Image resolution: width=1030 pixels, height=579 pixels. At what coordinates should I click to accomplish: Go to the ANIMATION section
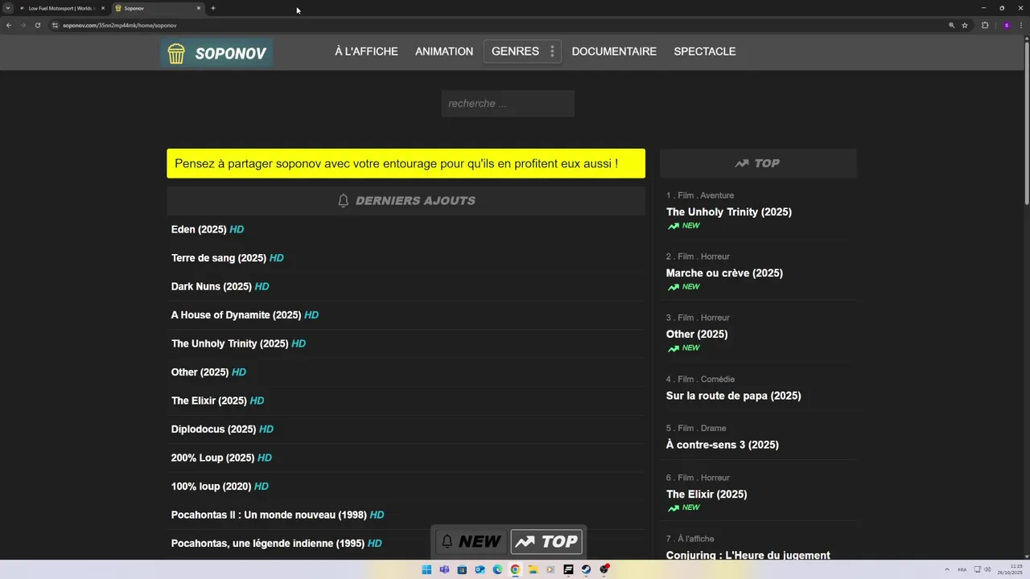tap(444, 51)
